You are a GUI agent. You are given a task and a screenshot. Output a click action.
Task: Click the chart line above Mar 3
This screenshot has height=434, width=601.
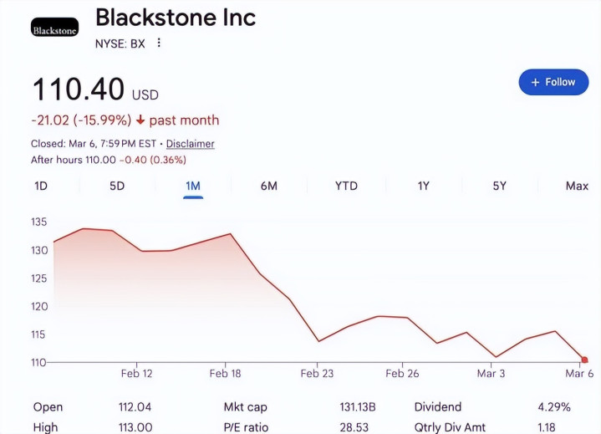point(497,356)
